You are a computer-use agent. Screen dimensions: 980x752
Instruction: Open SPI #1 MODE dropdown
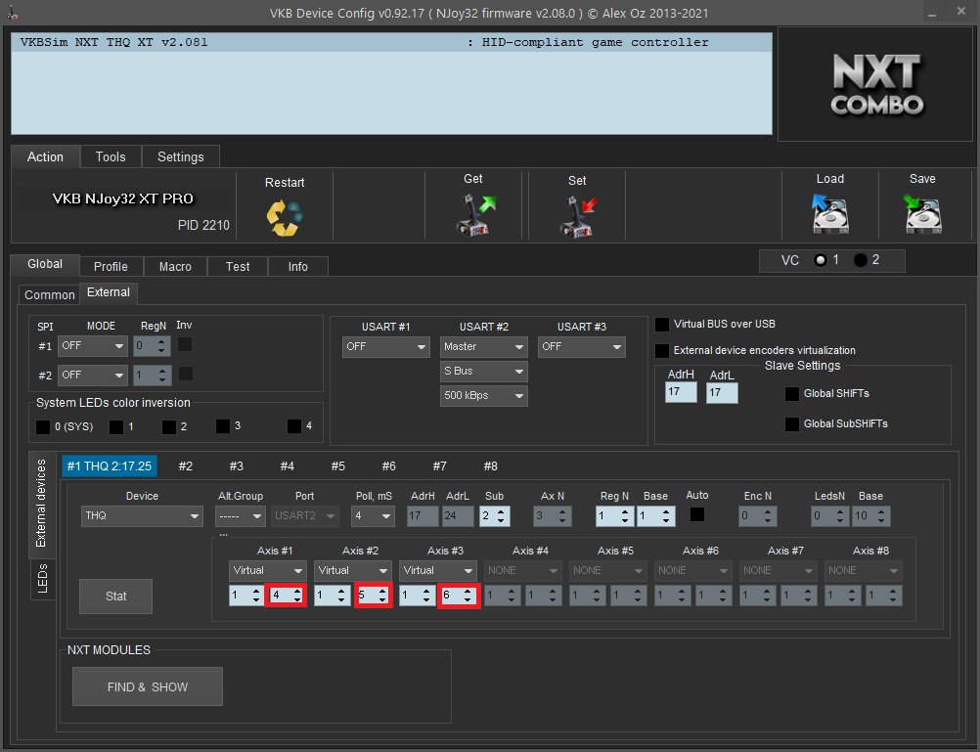pos(93,345)
